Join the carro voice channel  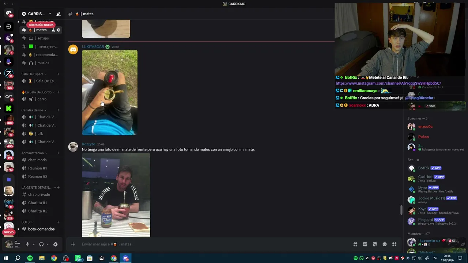click(x=40, y=99)
